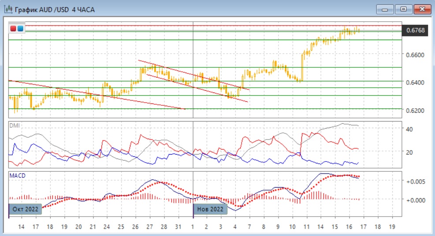435x236 pixels.
Task: Click the 0.6200 price axis label
Action: pos(415,110)
